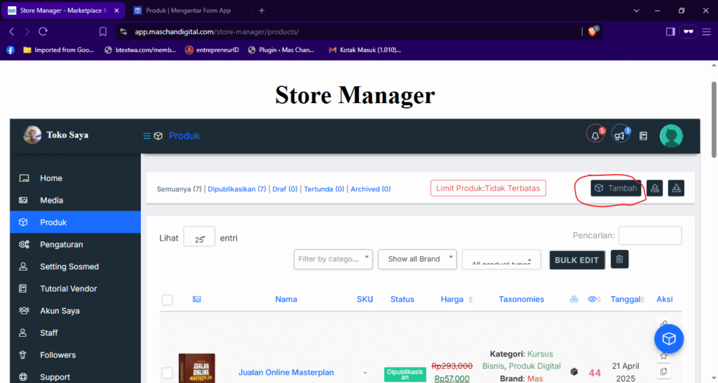Toggle the sidebar hamburger menu icon

(x=147, y=135)
